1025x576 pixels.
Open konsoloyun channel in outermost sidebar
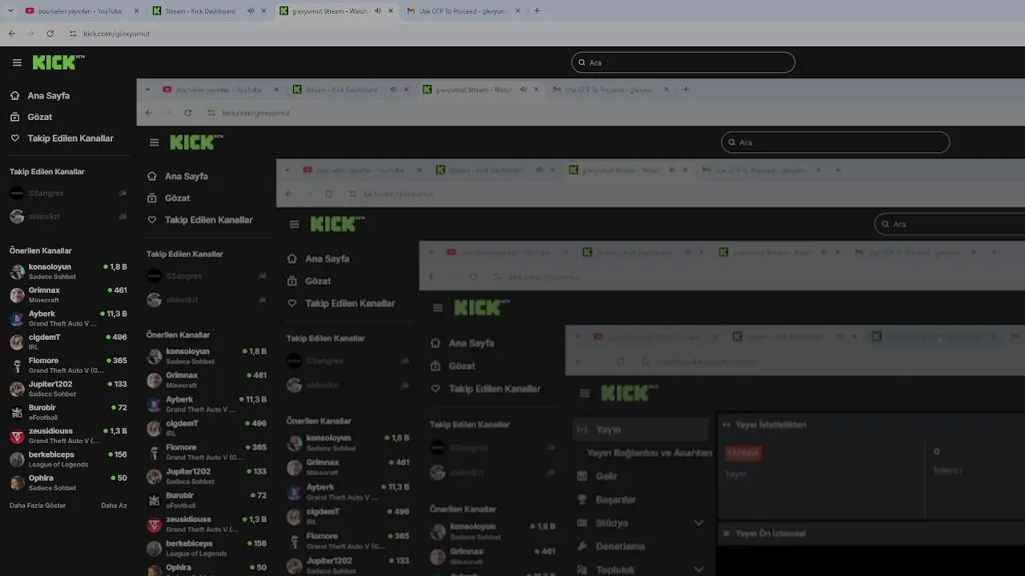coord(67,271)
